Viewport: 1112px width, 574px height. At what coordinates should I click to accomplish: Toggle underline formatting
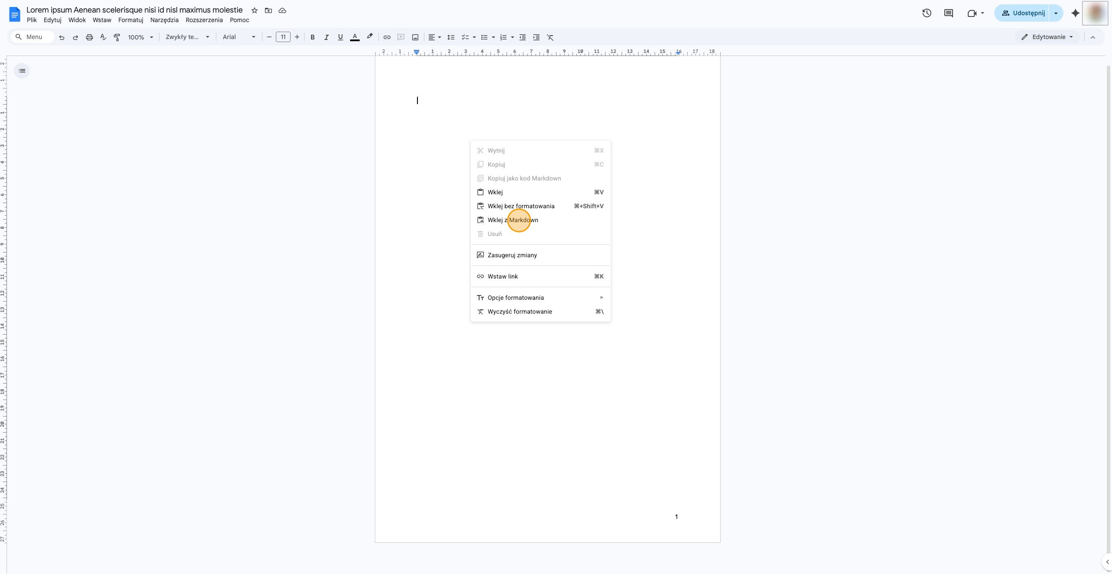coord(340,37)
